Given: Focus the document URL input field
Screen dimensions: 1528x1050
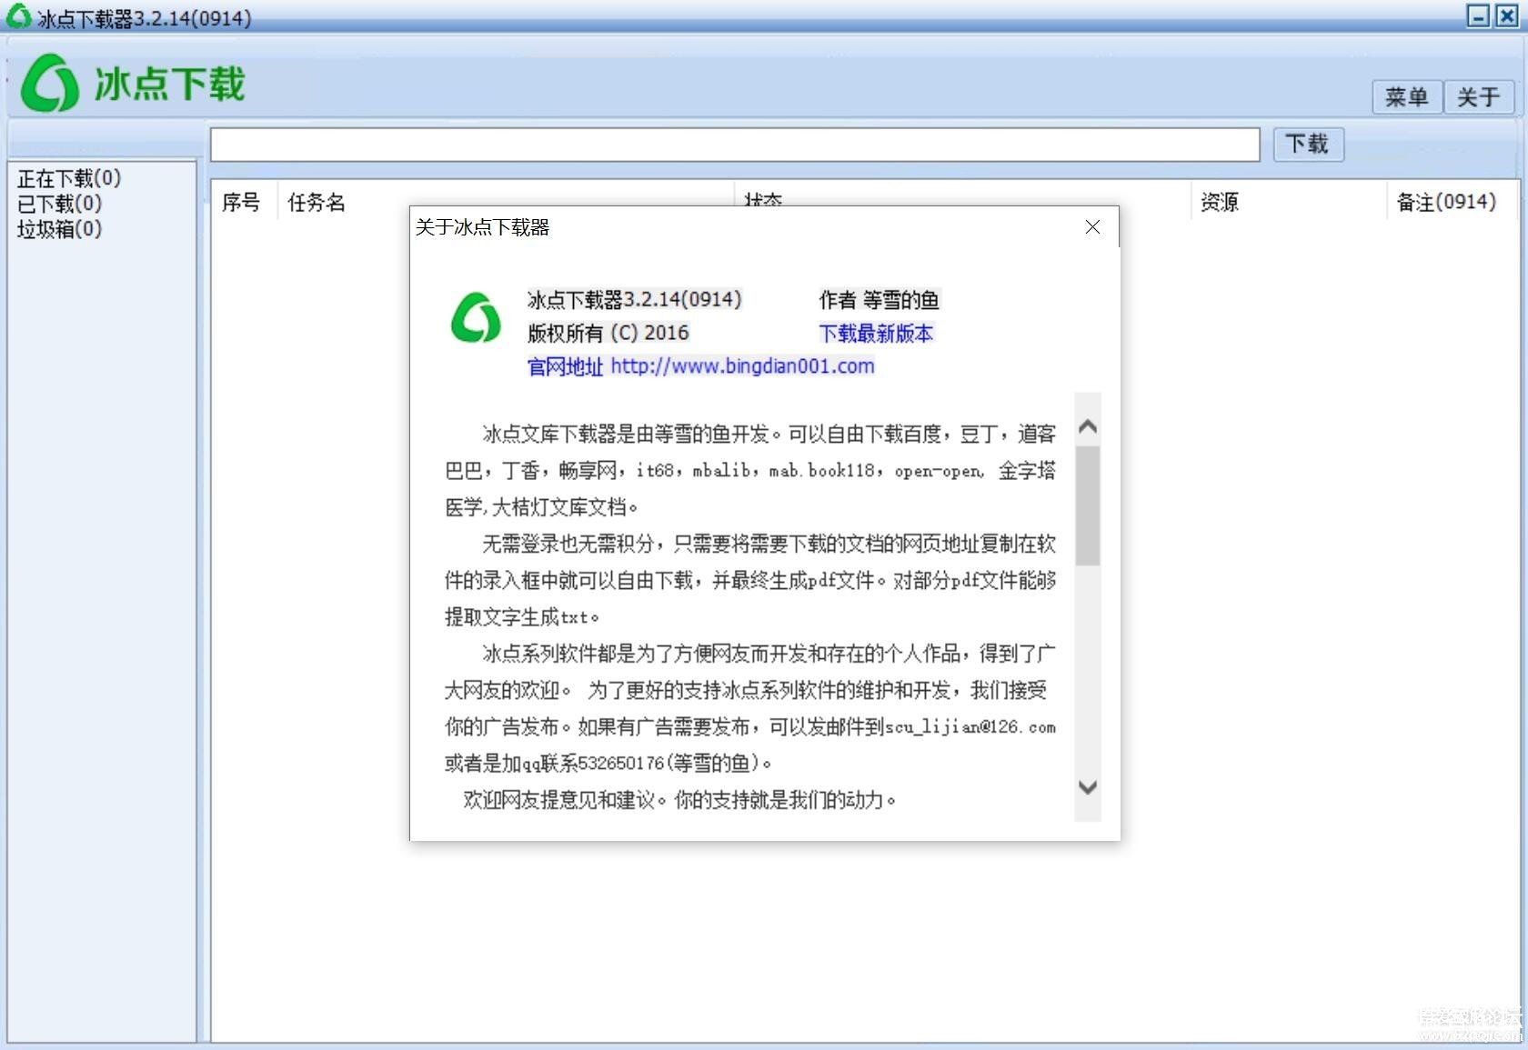Looking at the screenshot, I should (x=735, y=145).
